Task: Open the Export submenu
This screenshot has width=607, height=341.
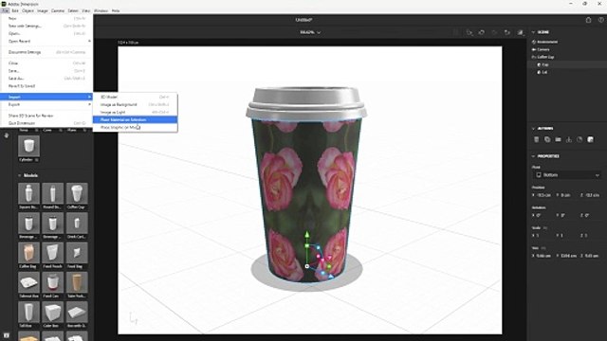Action: coord(46,105)
